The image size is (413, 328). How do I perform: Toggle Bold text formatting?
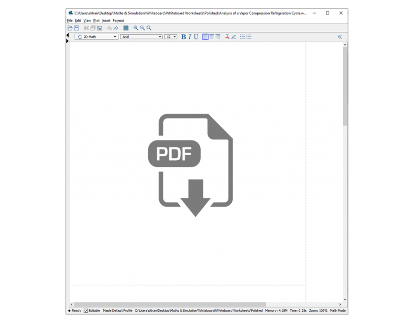[x=183, y=37]
